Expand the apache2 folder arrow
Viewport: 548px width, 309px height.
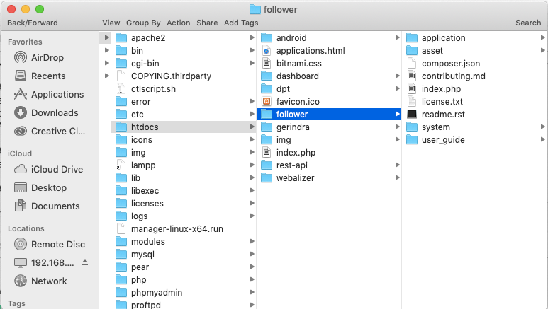pyautogui.click(x=252, y=37)
